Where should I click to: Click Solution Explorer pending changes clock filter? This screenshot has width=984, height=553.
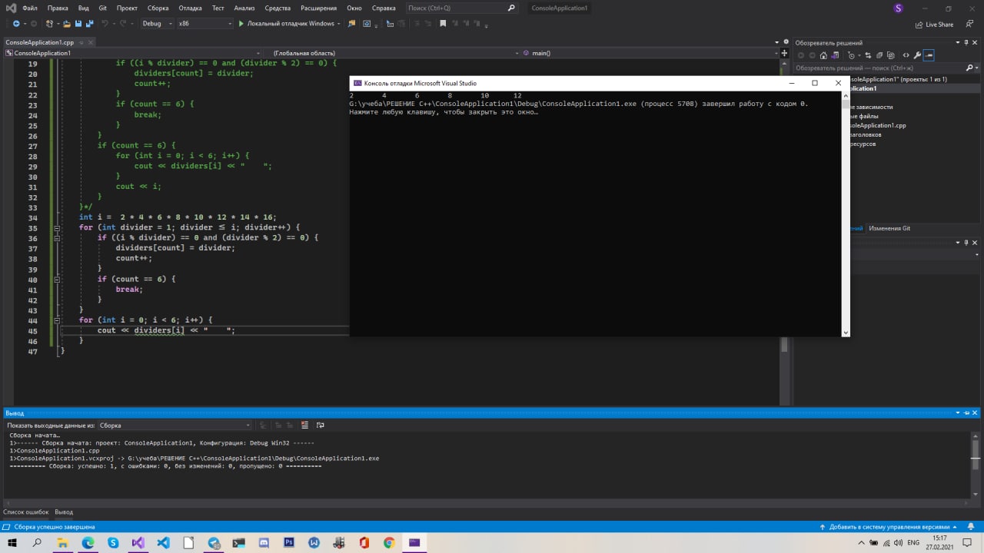pyautogui.click(x=851, y=55)
